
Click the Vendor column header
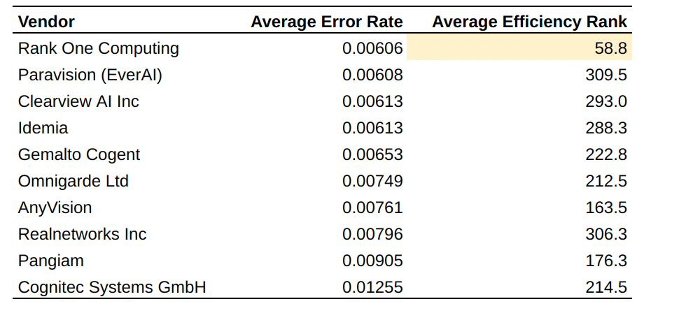(x=47, y=22)
